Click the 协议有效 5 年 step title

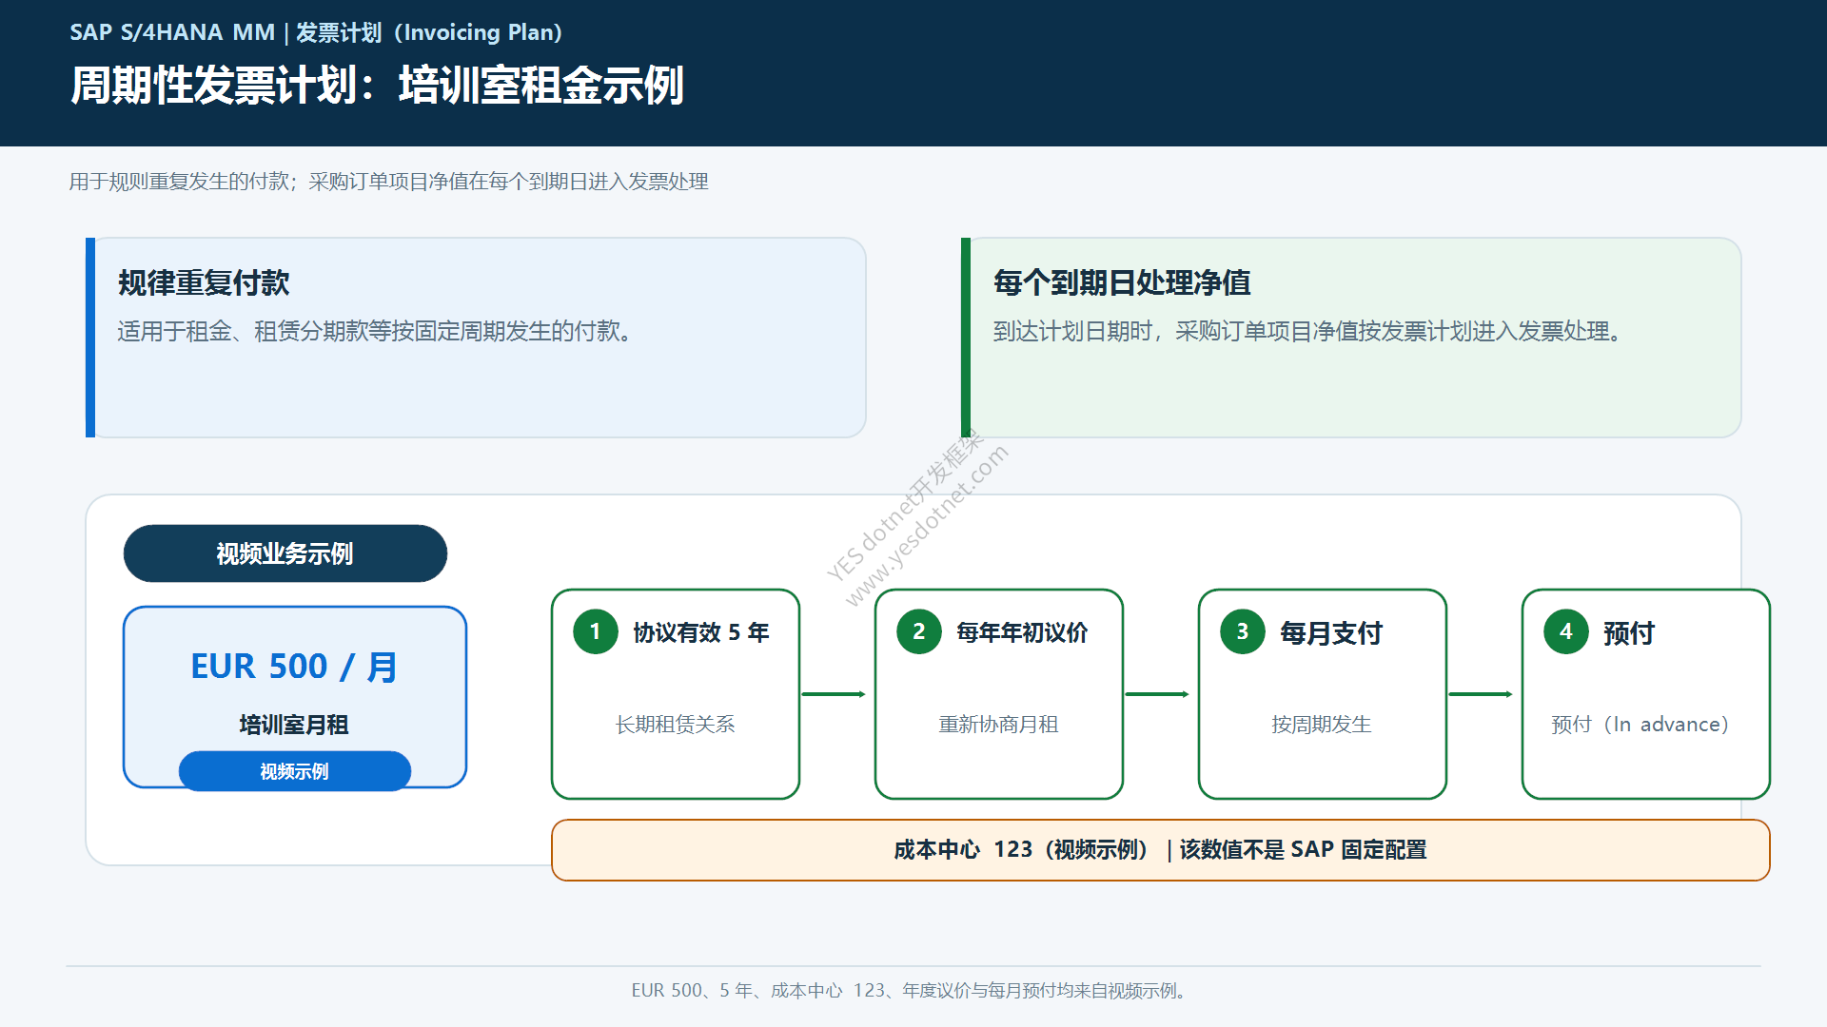point(701,632)
